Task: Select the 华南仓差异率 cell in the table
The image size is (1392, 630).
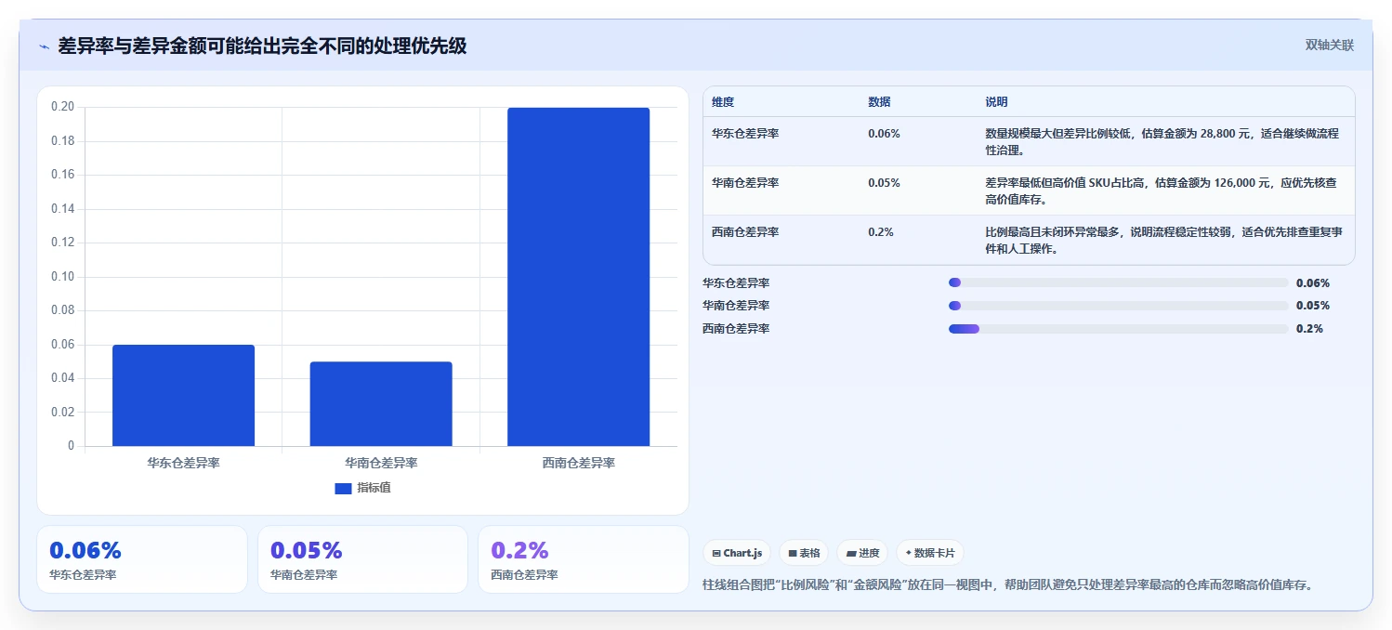Action: click(745, 183)
